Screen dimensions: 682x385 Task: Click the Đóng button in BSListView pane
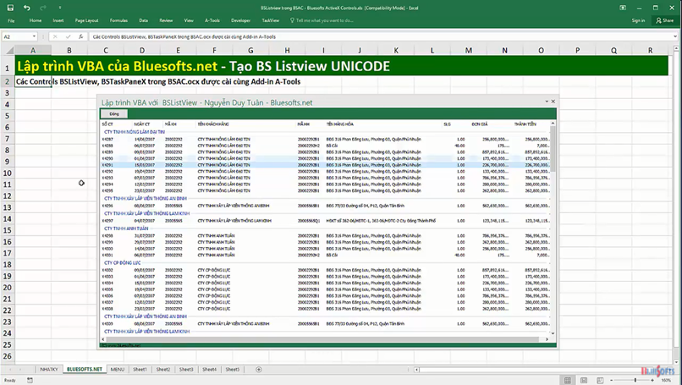[114, 114]
